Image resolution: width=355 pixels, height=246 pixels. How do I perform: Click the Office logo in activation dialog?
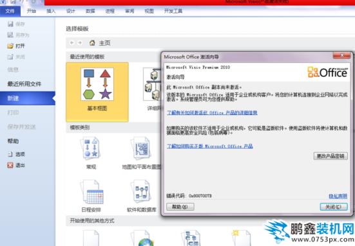[x=327, y=72]
